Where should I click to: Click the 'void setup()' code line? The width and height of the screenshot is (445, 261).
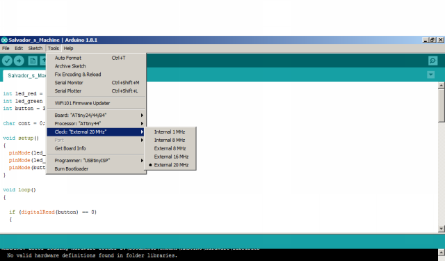pos(21,138)
